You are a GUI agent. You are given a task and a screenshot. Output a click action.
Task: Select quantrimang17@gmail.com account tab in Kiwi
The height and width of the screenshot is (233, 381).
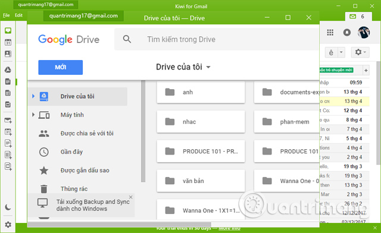[x=46, y=5]
